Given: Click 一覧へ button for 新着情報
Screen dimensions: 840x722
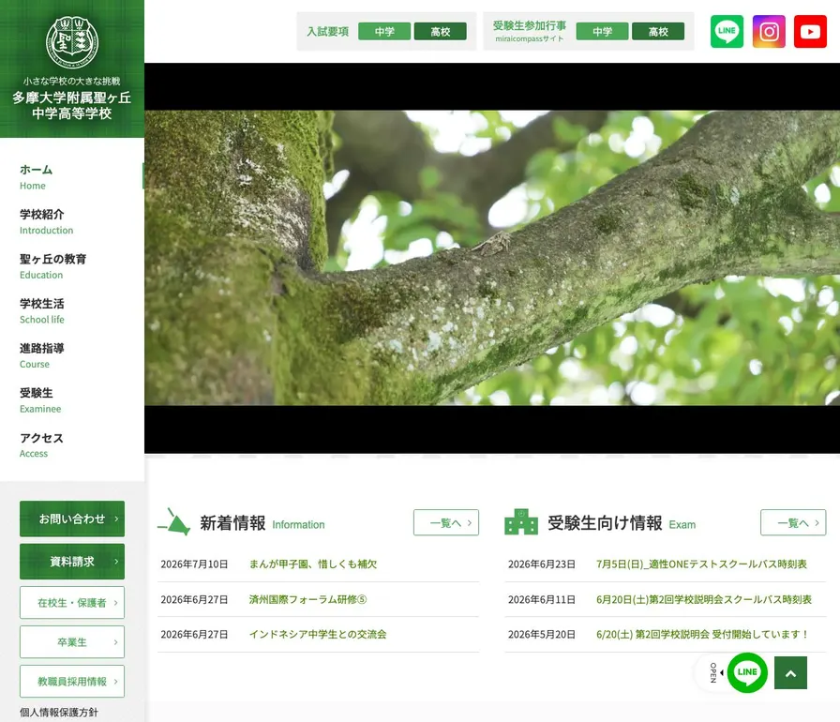Looking at the screenshot, I should coord(446,522).
